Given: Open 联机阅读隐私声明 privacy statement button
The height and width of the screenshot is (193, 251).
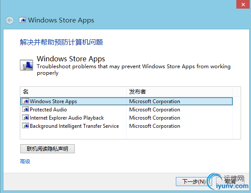Looking at the screenshot, I should click(x=48, y=149).
